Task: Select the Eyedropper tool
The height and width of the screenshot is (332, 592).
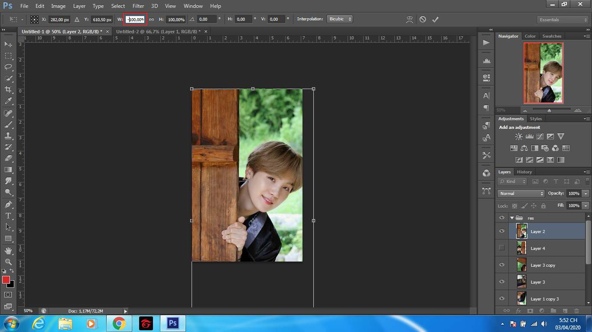Action: click(x=8, y=101)
